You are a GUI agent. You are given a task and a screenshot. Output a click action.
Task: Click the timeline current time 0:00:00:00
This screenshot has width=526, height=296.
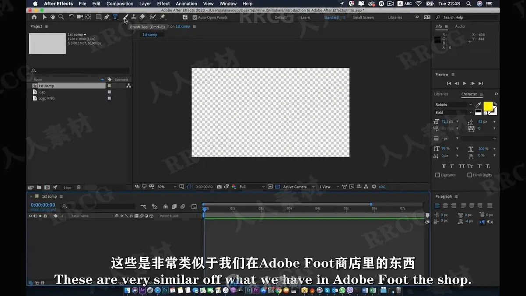[43, 205]
